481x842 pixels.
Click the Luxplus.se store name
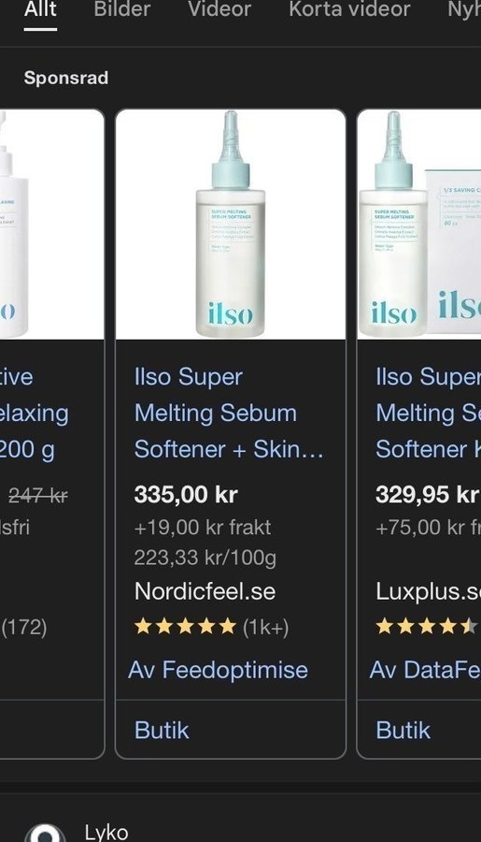coord(428,592)
